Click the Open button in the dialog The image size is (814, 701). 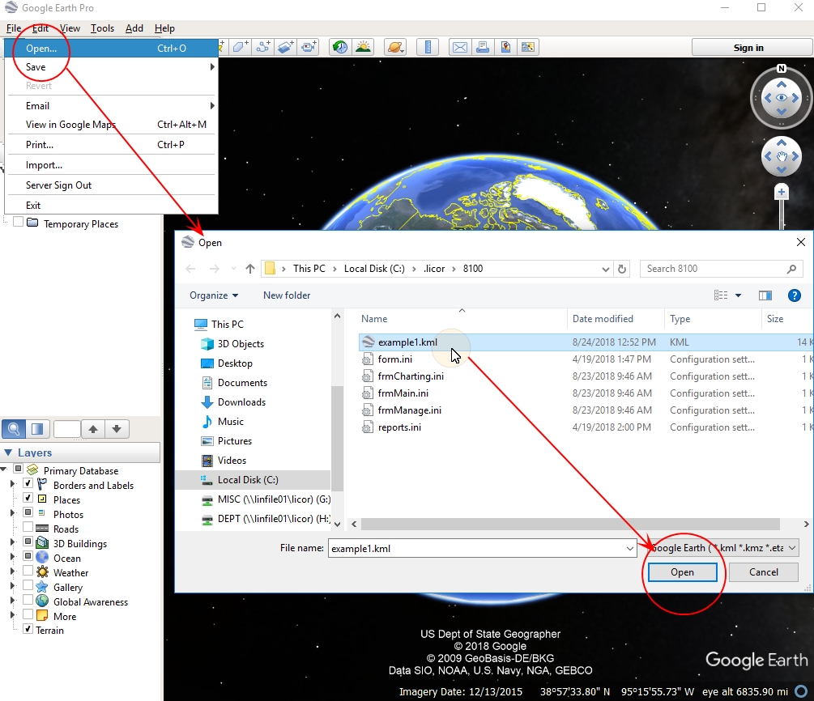(x=682, y=572)
